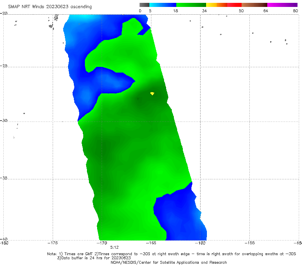Click the swath time label '5:12'

pyautogui.click(x=114, y=247)
